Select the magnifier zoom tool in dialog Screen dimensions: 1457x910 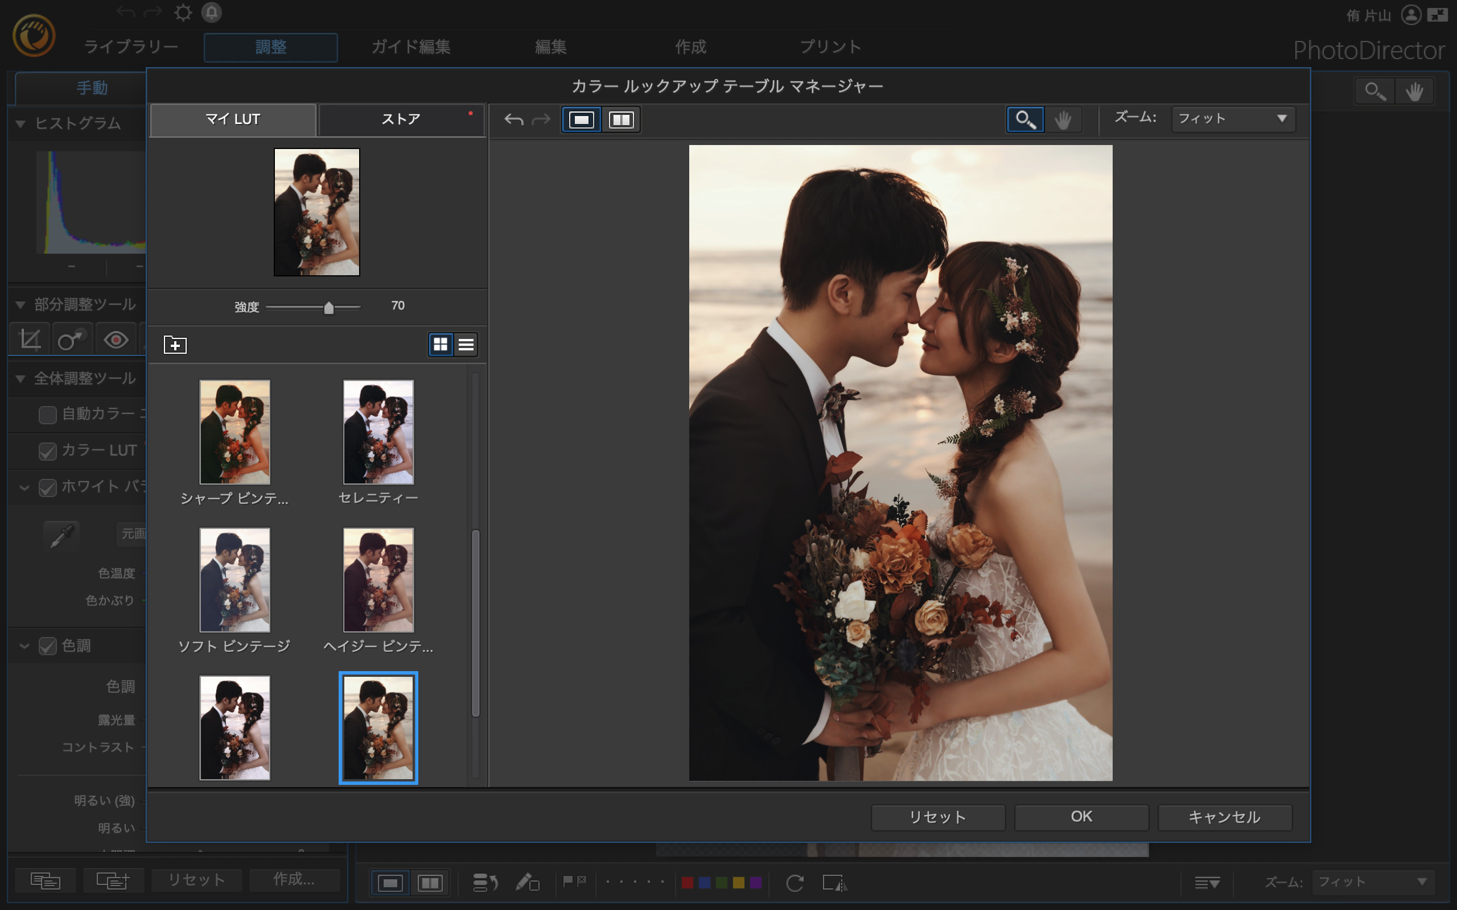[1026, 120]
